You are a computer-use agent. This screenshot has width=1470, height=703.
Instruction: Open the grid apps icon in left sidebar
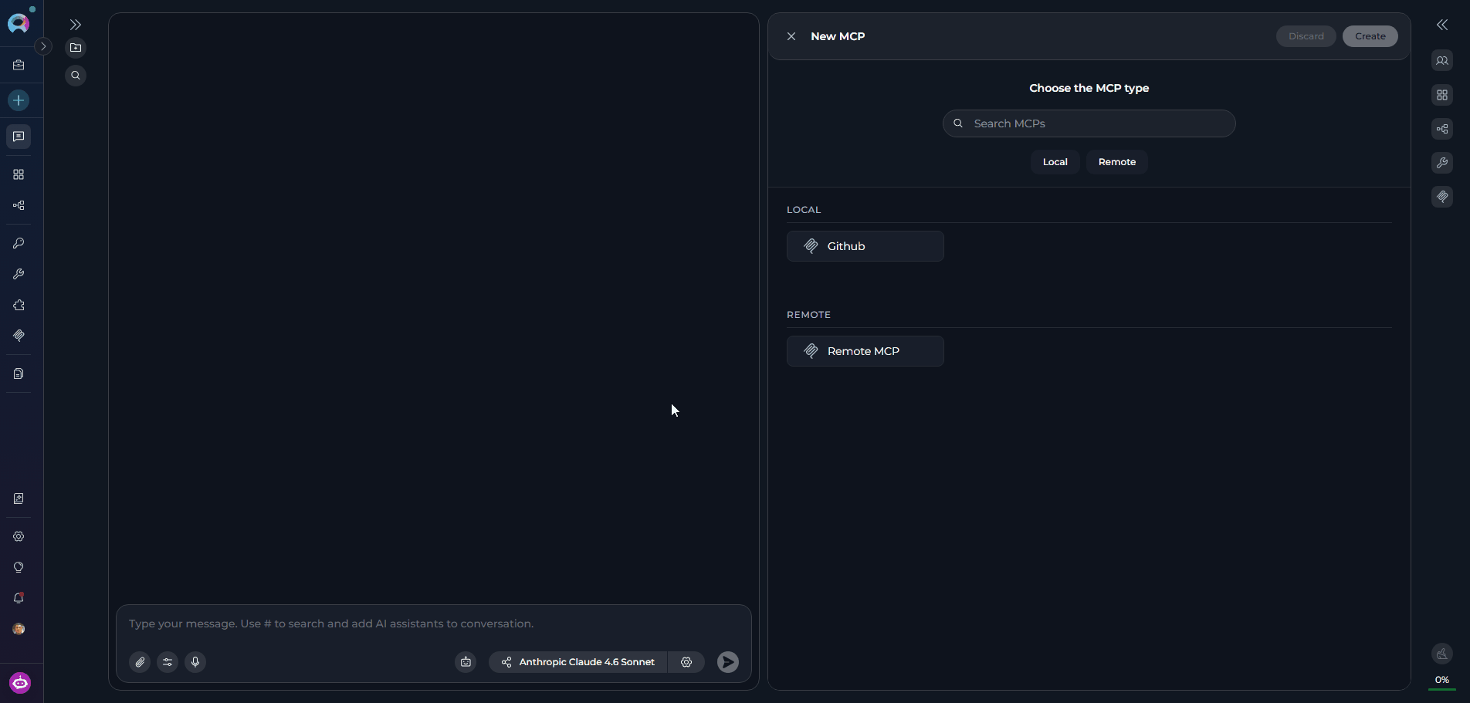(x=19, y=174)
